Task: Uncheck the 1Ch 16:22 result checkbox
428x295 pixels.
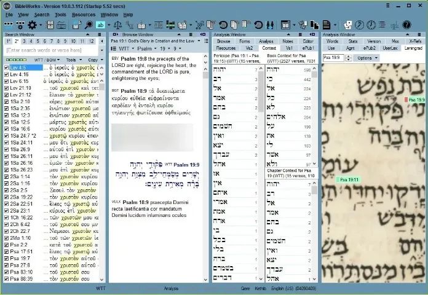Action: click(6, 218)
